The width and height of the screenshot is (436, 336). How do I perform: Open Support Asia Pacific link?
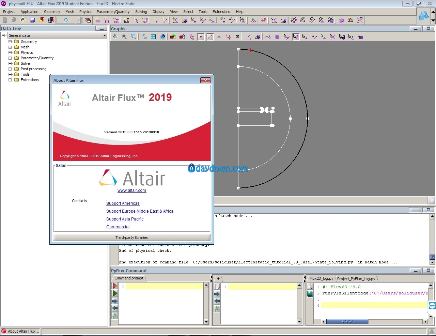[125, 219]
